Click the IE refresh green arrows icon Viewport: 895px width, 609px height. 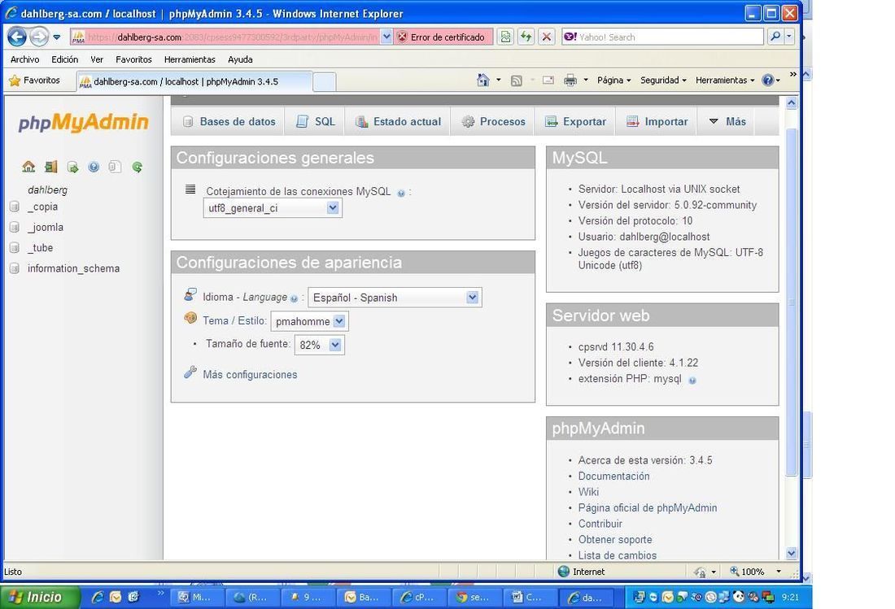point(526,37)
